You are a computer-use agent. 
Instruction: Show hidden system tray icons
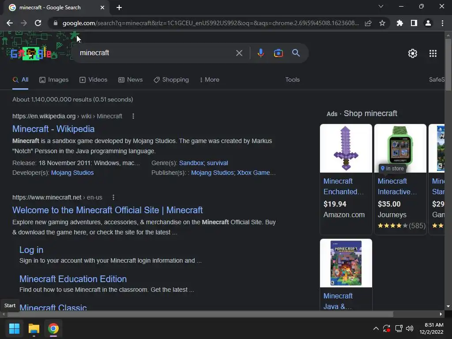pos(376,328)
